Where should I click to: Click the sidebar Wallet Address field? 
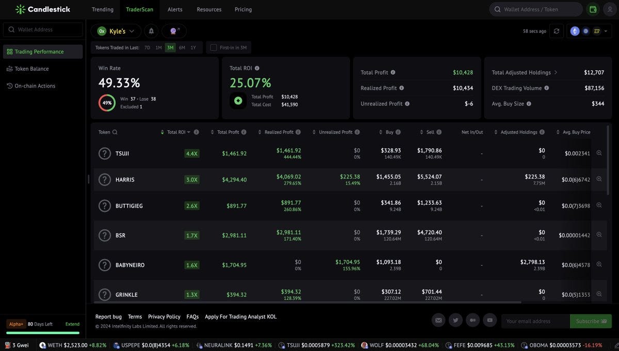click(43, 29)
